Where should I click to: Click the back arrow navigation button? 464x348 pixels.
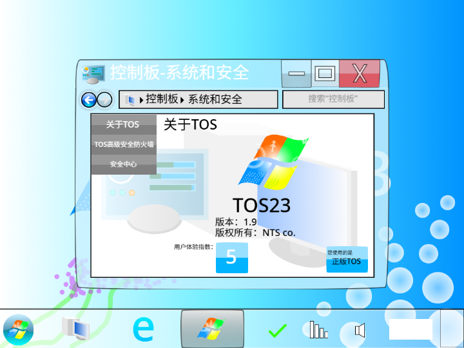pyautogui.click(x=89, y=100)
